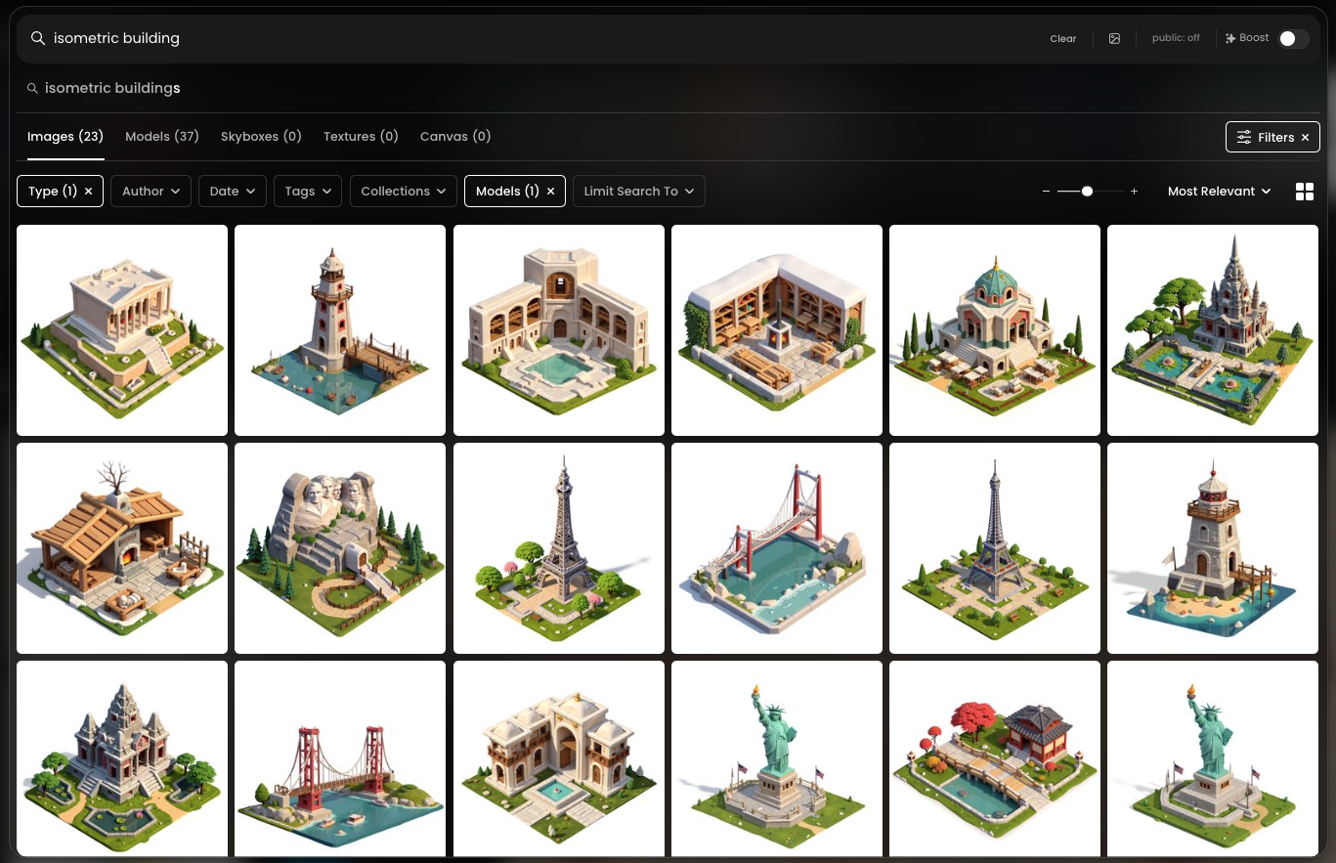The image size is (1336, 863).
Task: Open the Golden Gate bridge with boat thumbnail
Action: coord(340,759)
